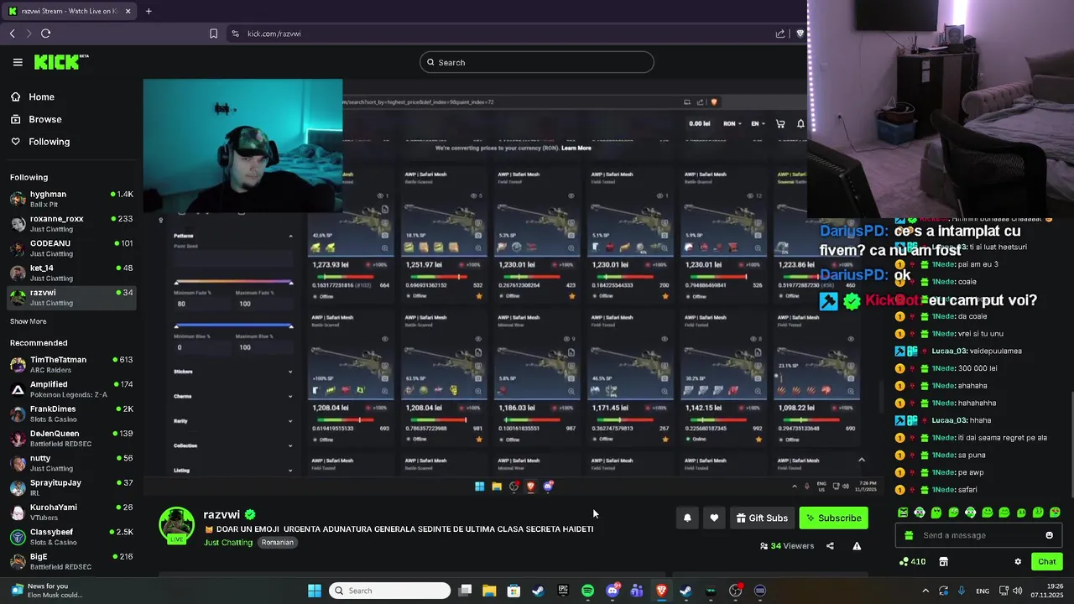
Task: Open chat settings gear
Action: click(x=1018, y=562)
